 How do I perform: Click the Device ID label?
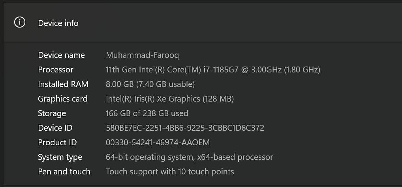(x=55, y=128)
